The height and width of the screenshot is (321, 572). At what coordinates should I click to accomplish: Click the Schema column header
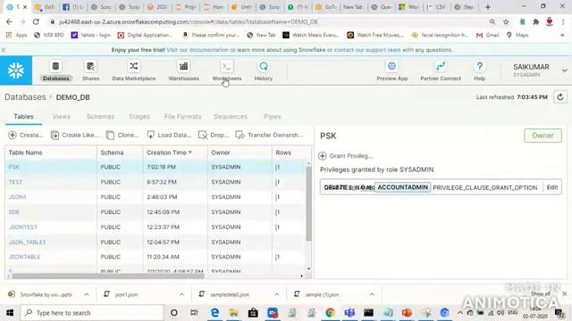tap(112, 152)
